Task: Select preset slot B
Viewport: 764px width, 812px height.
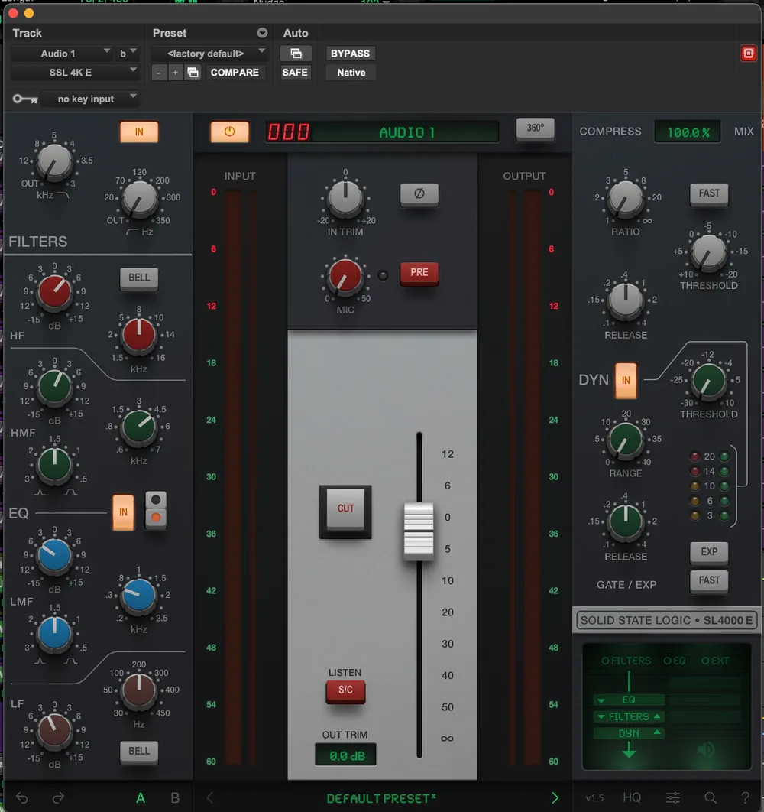Action: tap(175, 798)
